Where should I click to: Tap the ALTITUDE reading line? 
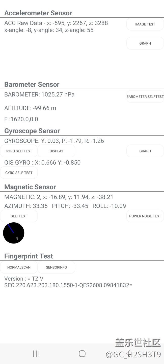click(x=30, y=108)
